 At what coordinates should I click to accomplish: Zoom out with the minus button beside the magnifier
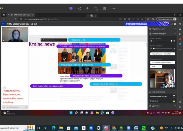[x=88, y=16]
